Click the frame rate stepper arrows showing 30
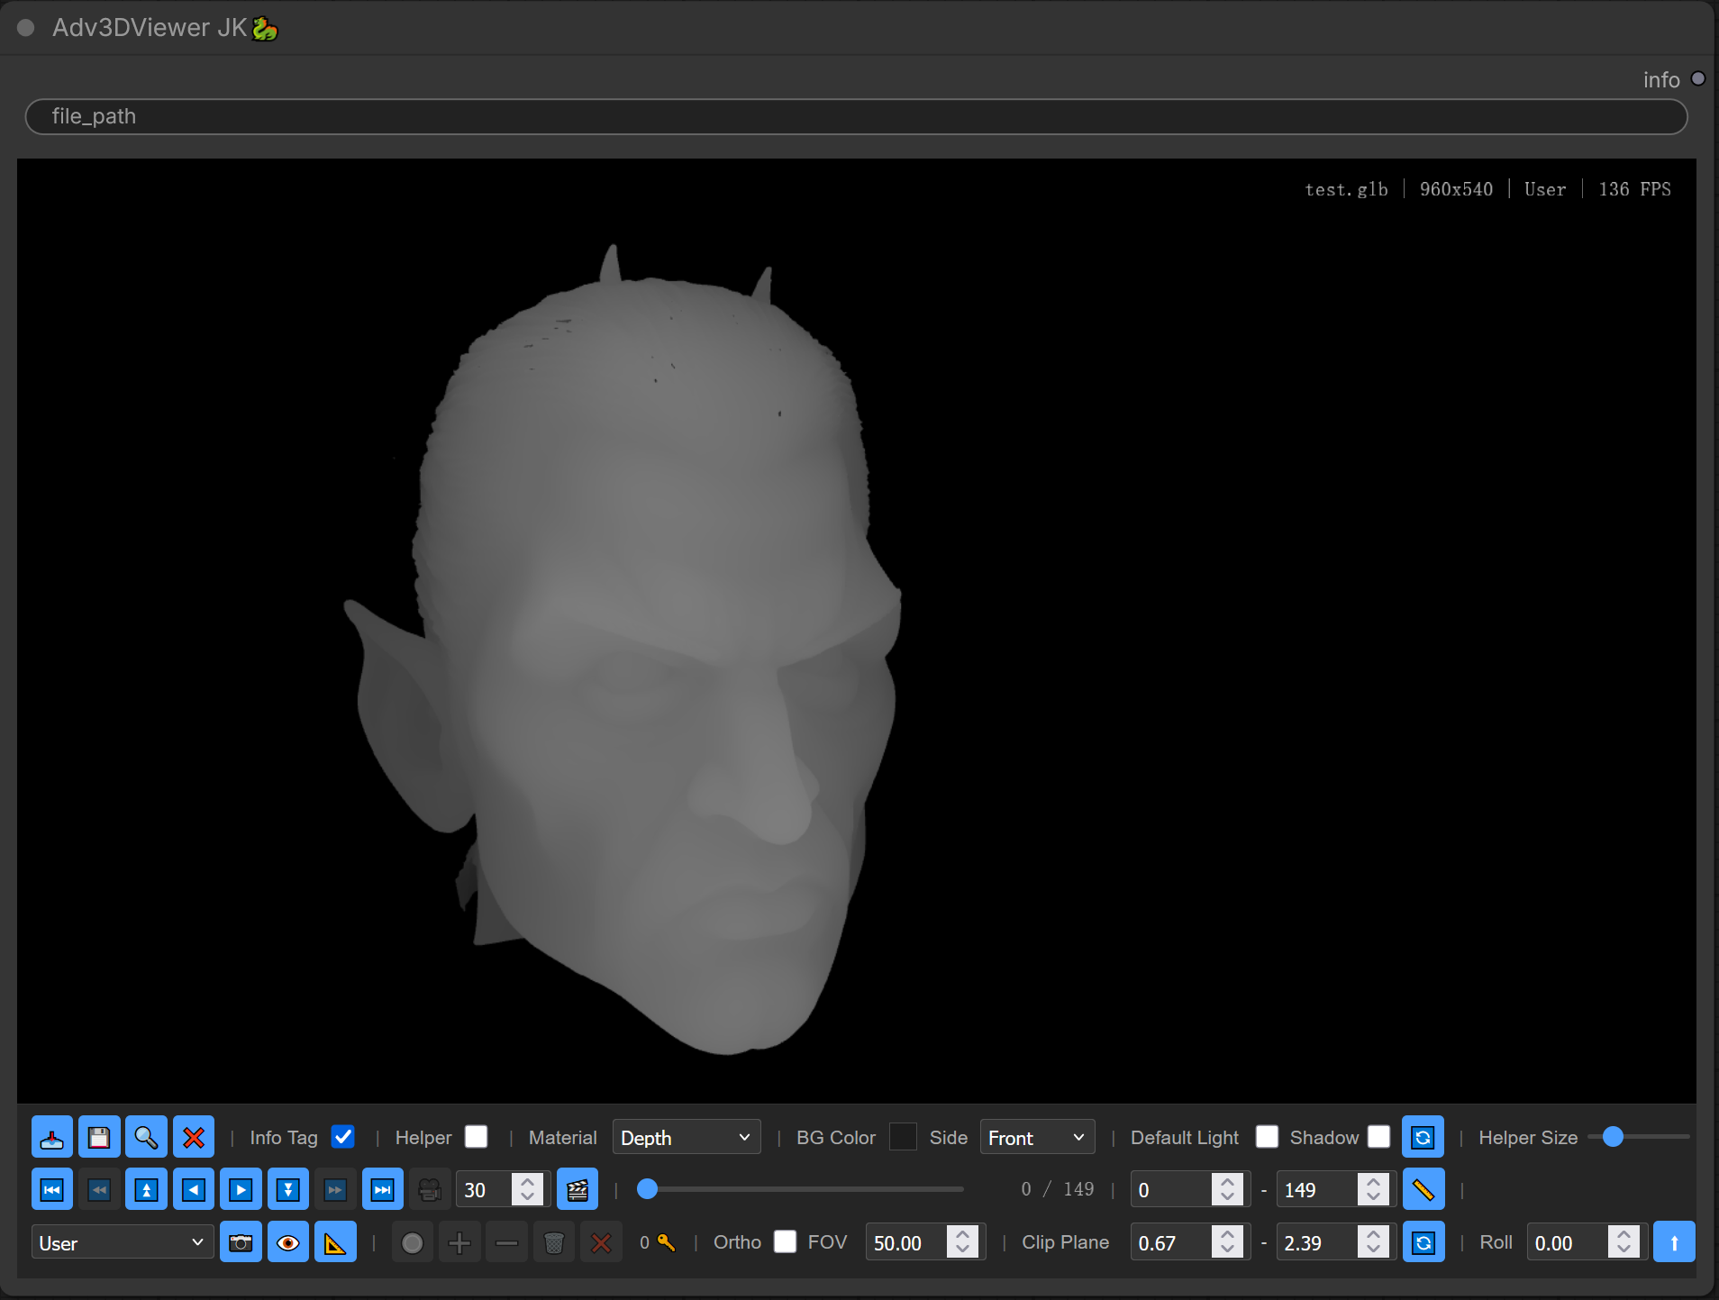The height and width of the screenshot is (1300, 1719). pos(528,1189)
